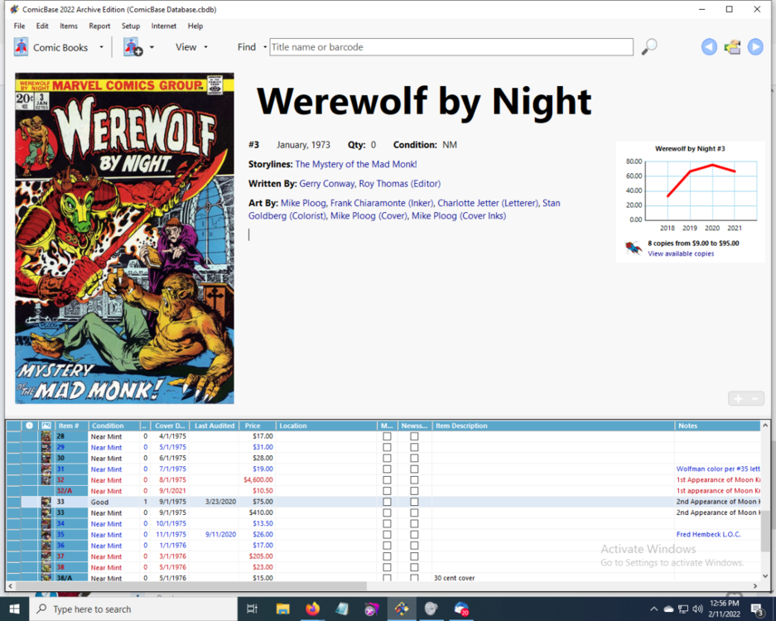Viewport: 776px width, 621px height.
Task: Click the Gerry Conway writer link
Action: 326,184
